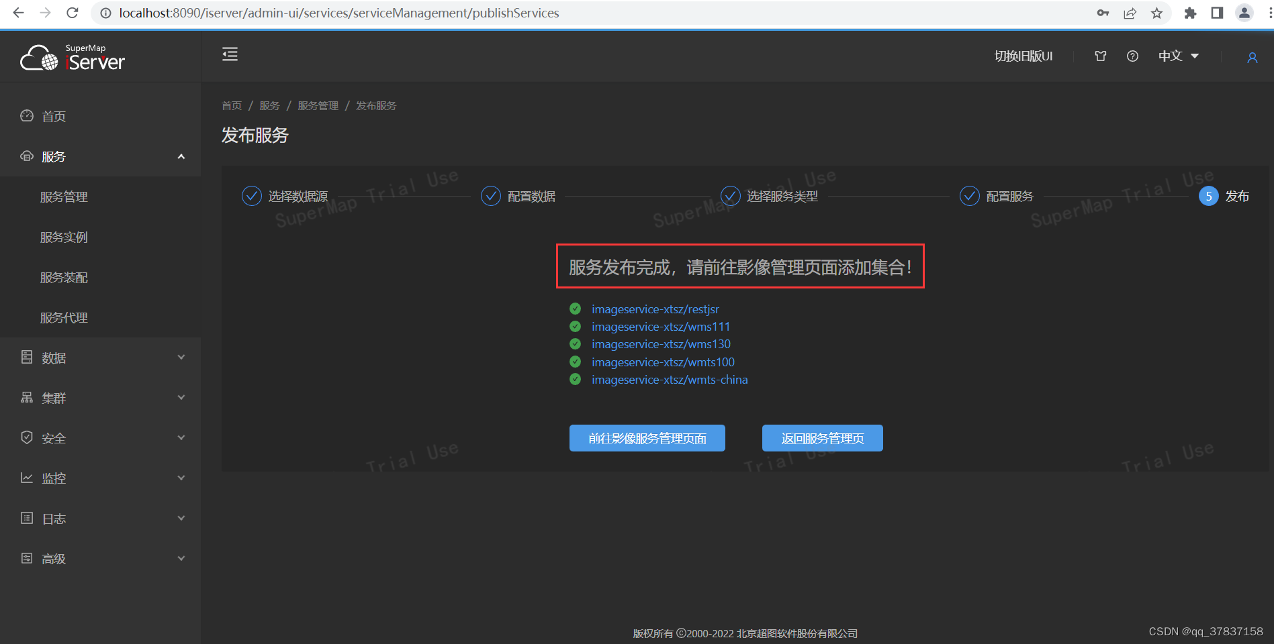Open 首页 menu item in sidebar
The height and width of the screenshot is (644, 1274).
(x=54, y=116)
